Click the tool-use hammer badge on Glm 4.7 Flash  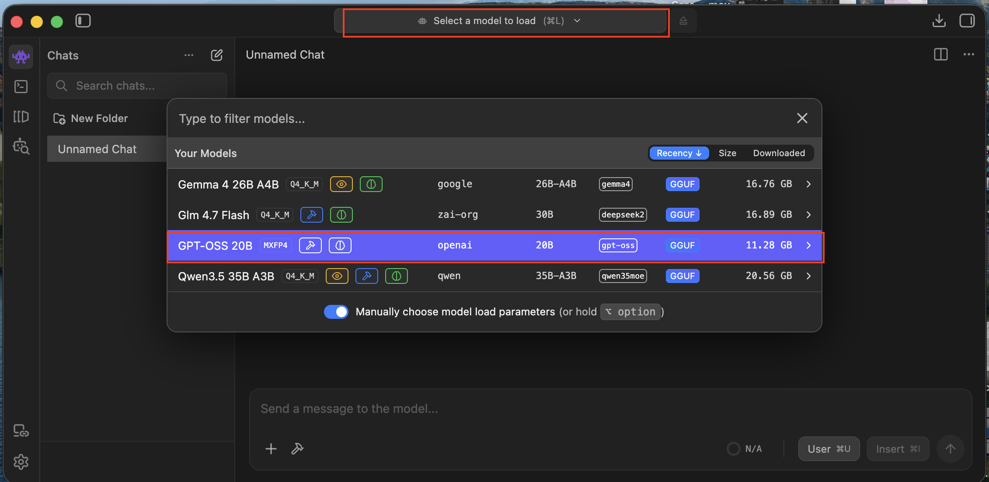(x=312, y=215)
